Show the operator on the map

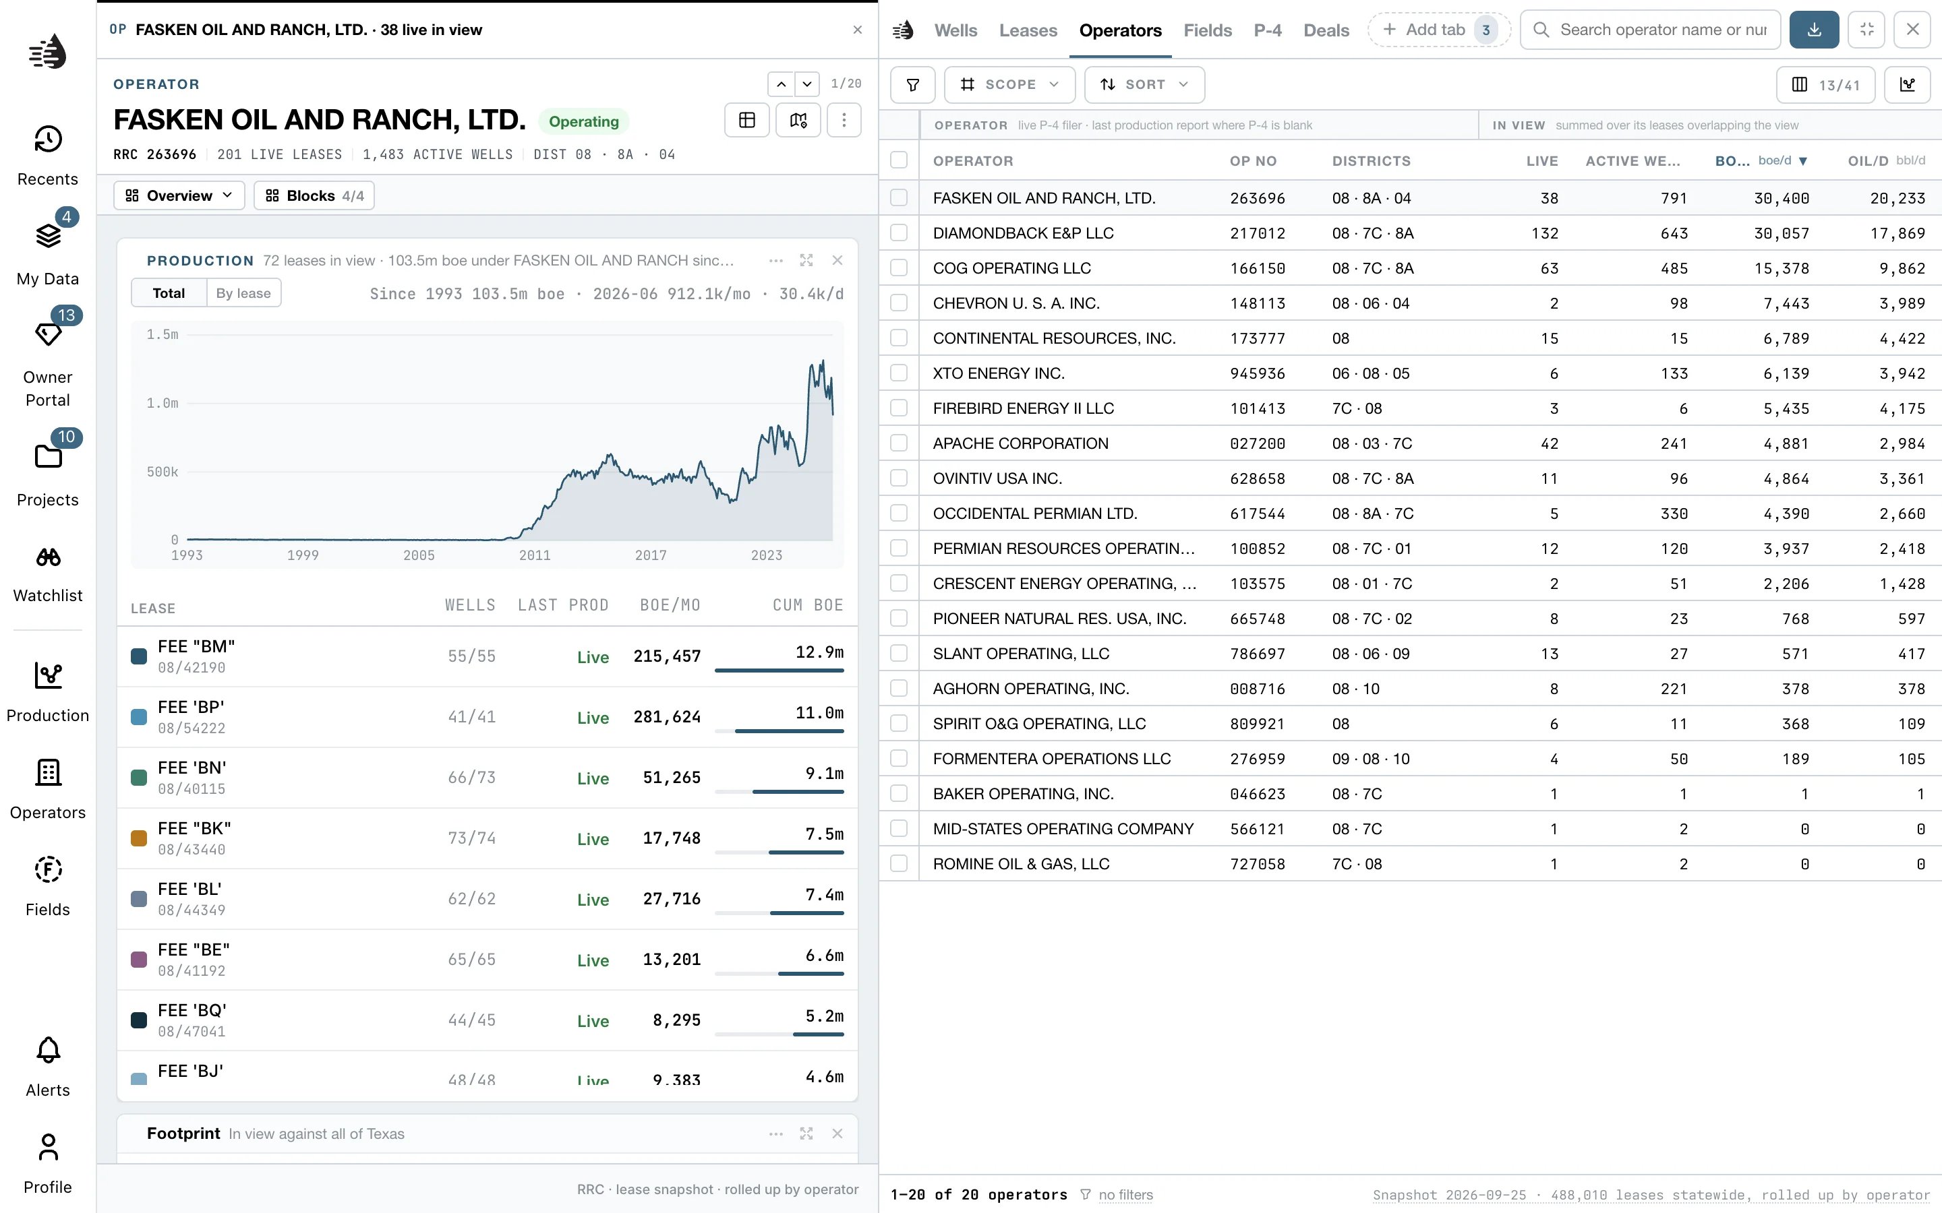798,121
